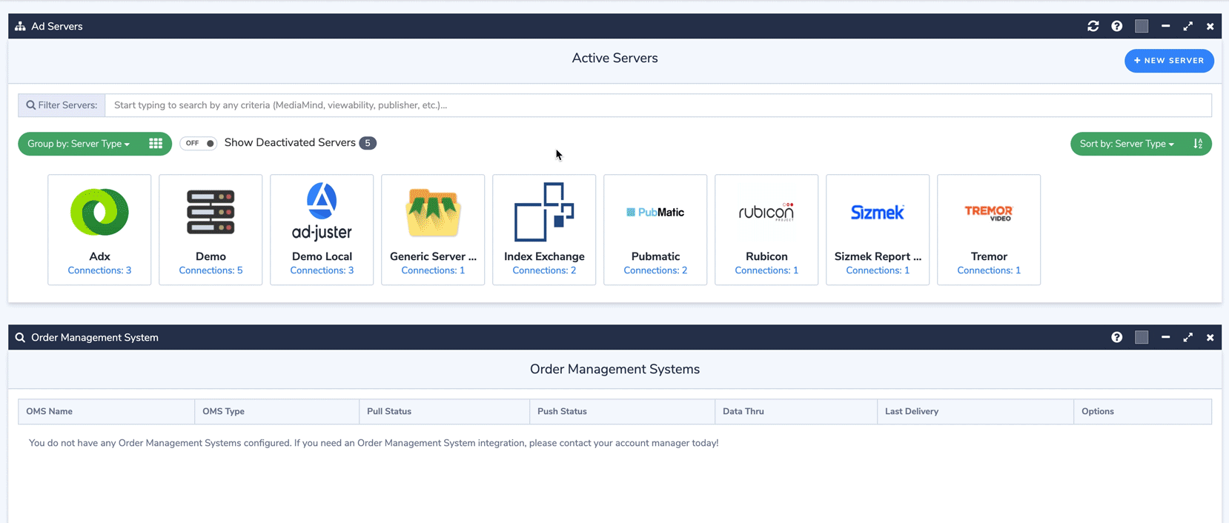The width and height of the screenshot is (1229, 523).
Task: Click Demo Connections: 5 link
Action: (x=211, y=270)
